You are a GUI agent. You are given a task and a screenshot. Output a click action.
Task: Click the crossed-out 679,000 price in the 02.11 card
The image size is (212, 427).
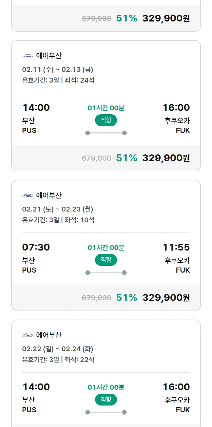point(96,158)
